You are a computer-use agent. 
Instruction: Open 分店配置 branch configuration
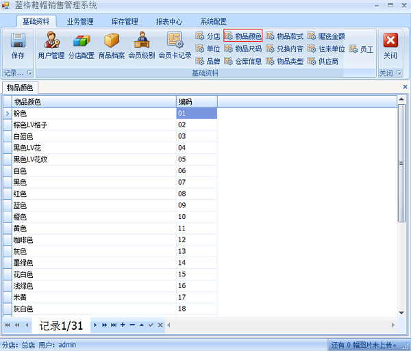[x=82, y=45]
